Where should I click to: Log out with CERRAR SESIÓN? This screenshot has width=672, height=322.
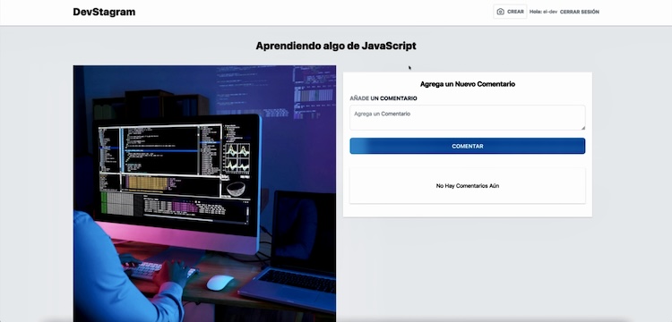[x=580, y=12]
